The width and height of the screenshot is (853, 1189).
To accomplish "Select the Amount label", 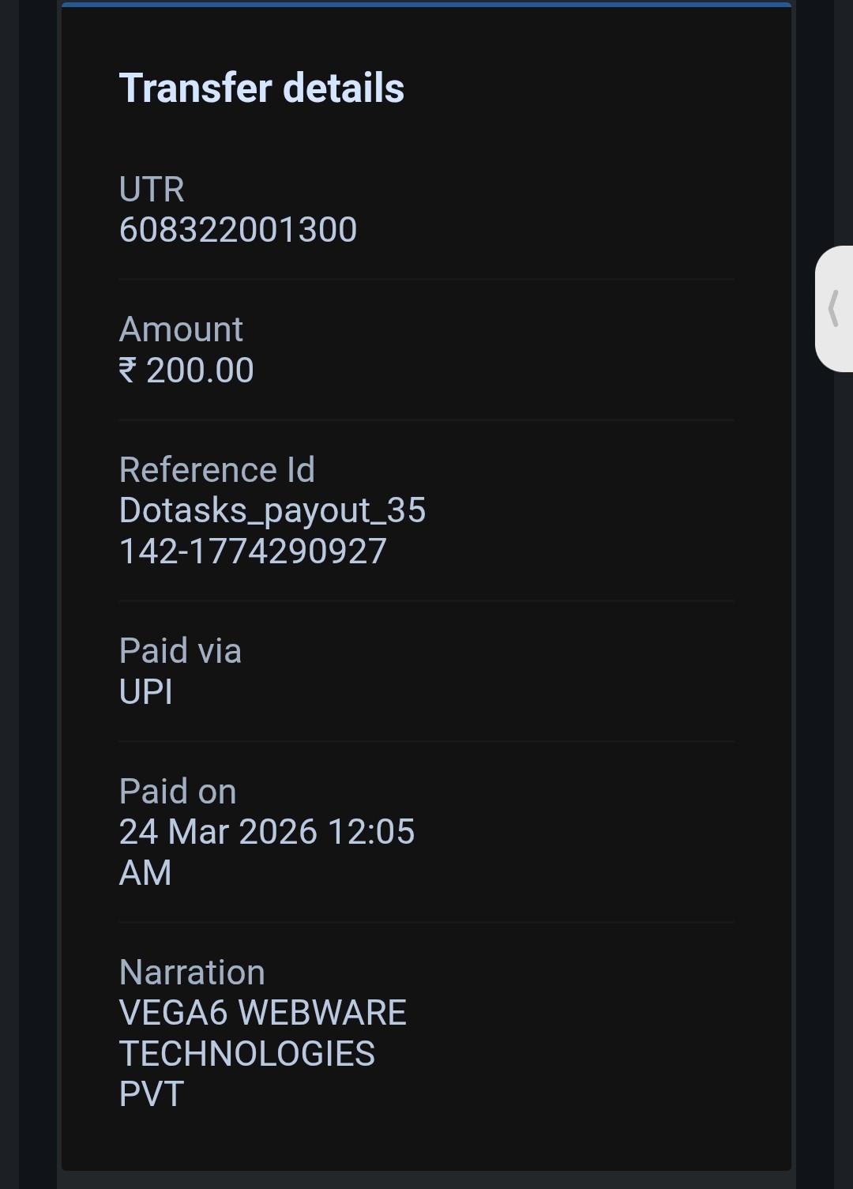I will point(181,329).
